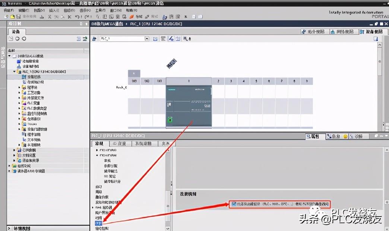Click the Split editor horizontally icon
Viewport: 389px width, 231px height.
pyautogui.click(x=194, y=17)
